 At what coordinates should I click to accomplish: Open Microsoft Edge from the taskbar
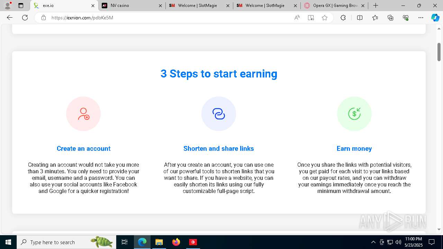point(142,242)
